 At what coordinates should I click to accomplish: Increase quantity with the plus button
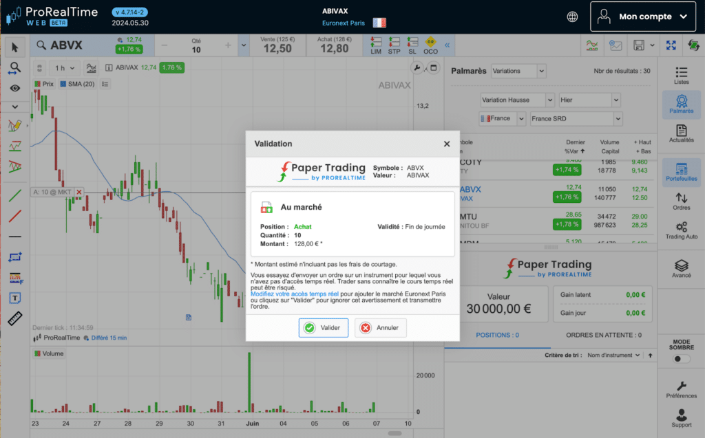(228, 45)
